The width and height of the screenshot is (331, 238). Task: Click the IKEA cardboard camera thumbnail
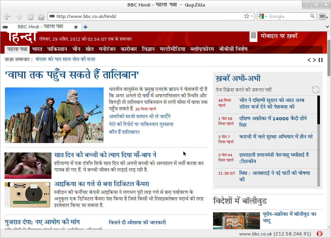click(x=28, y=195)
